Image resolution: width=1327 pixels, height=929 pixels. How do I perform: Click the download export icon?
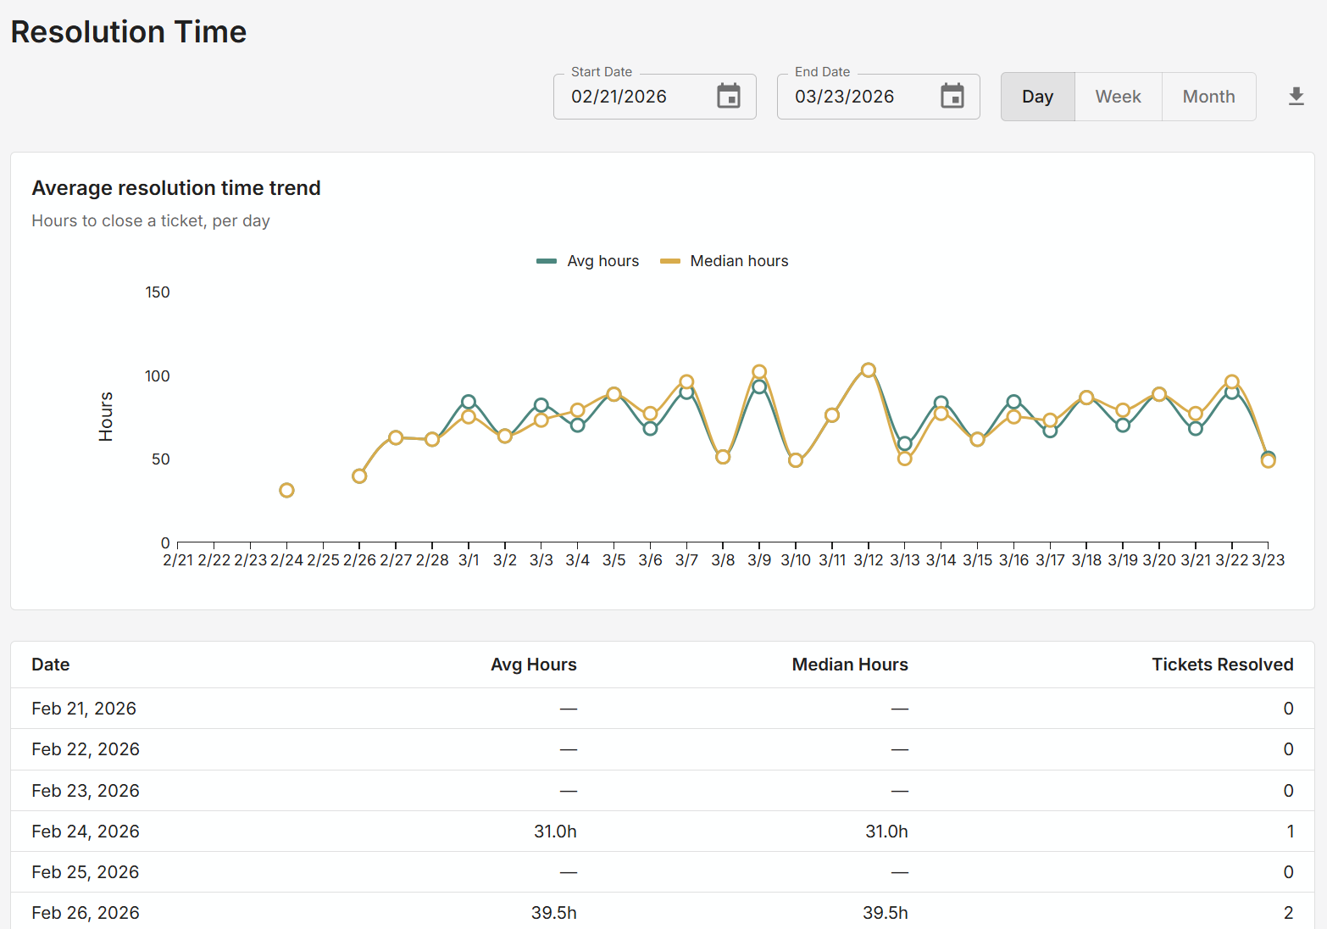1296,97
